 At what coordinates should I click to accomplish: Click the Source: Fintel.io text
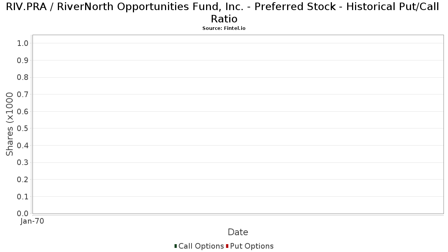224,28
